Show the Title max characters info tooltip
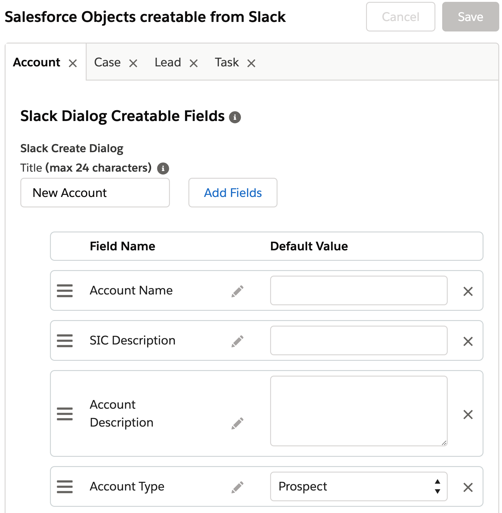 click(x=163, y=168)
